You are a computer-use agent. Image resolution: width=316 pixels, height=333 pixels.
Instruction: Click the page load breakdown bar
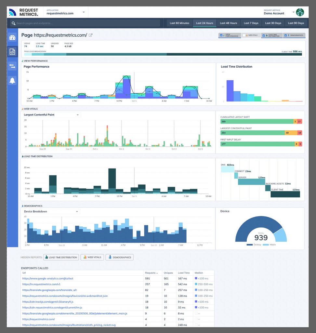point(163,54)
